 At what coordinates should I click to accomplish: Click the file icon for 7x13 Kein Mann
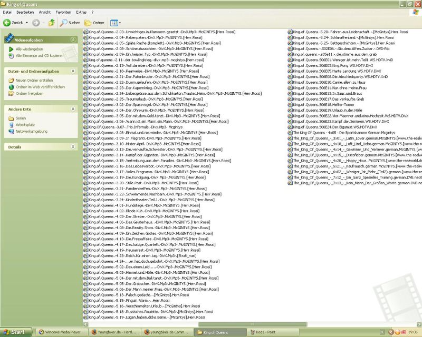[290, 183]
